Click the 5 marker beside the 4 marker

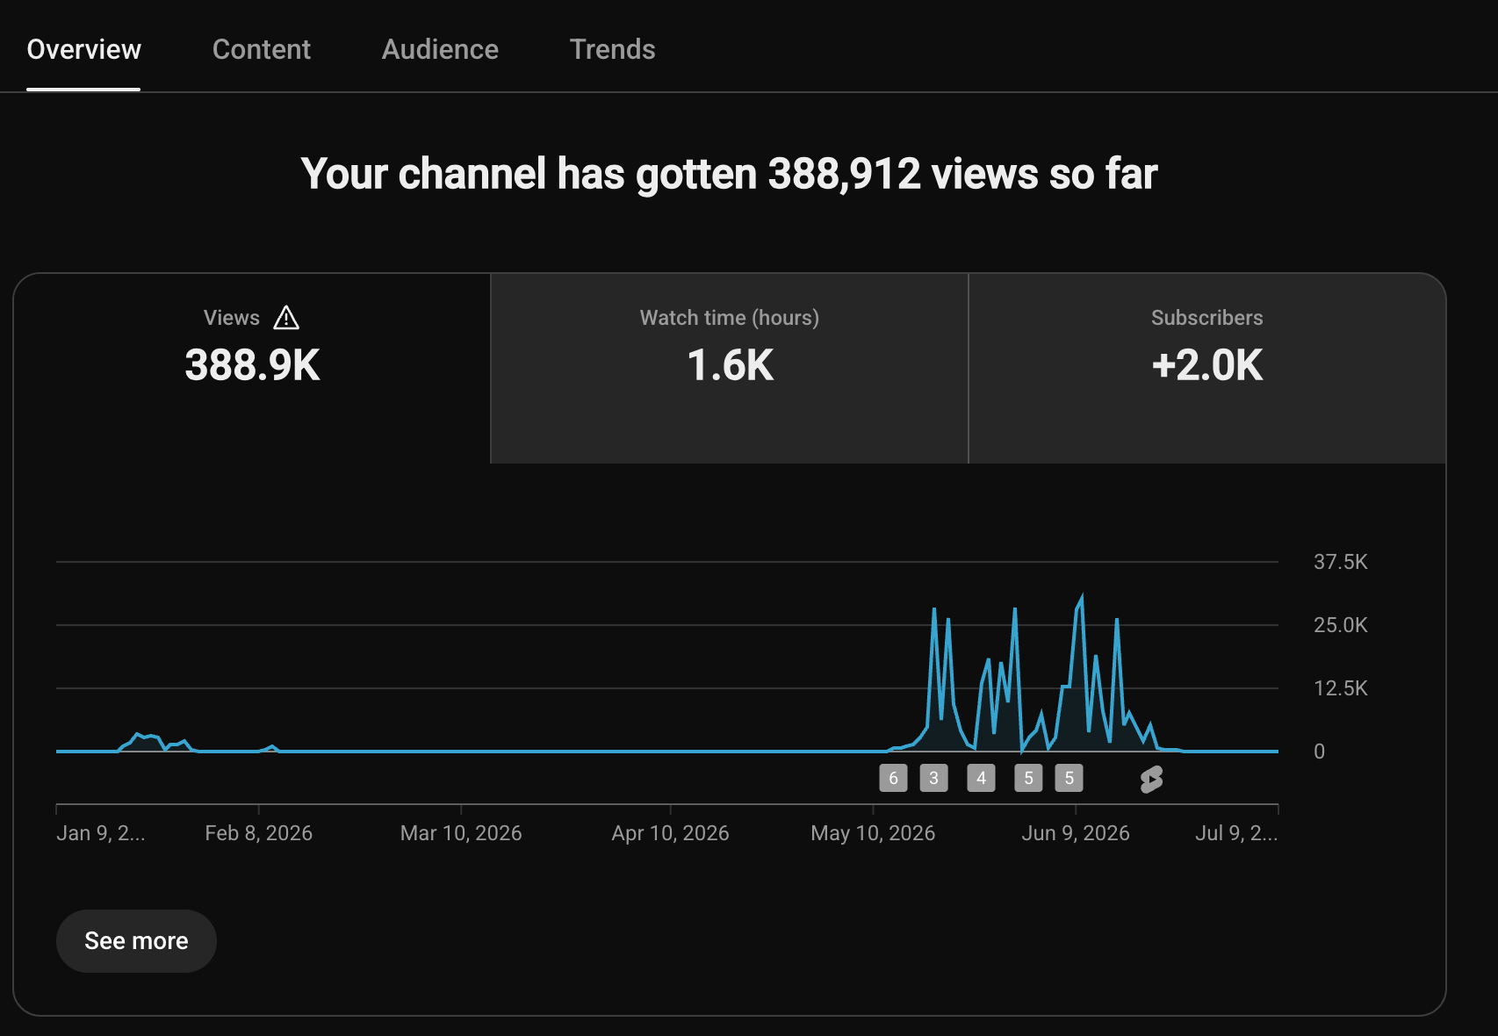coord(1028,778)
